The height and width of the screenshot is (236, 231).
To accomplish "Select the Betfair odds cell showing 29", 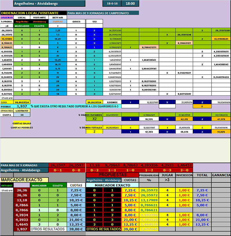I will tap(58, 90).
